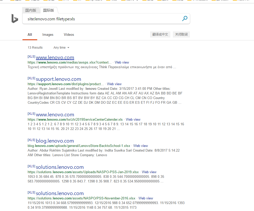Click the NASPO-PSS-Jan-2019.xlsx green URL

(x=83, y=172)
